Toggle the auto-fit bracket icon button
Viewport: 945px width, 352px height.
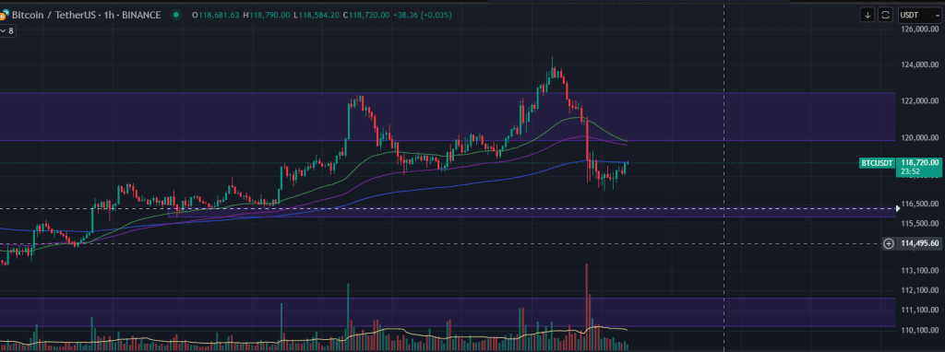tap(885, 15)
